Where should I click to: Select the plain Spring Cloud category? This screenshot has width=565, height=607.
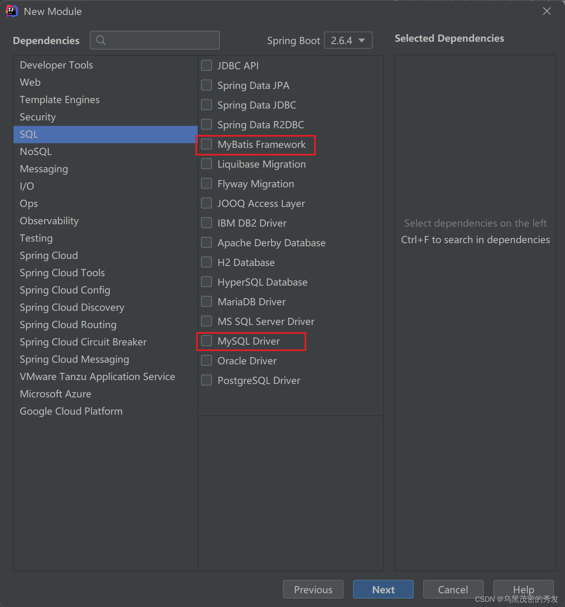pos(106,256)
